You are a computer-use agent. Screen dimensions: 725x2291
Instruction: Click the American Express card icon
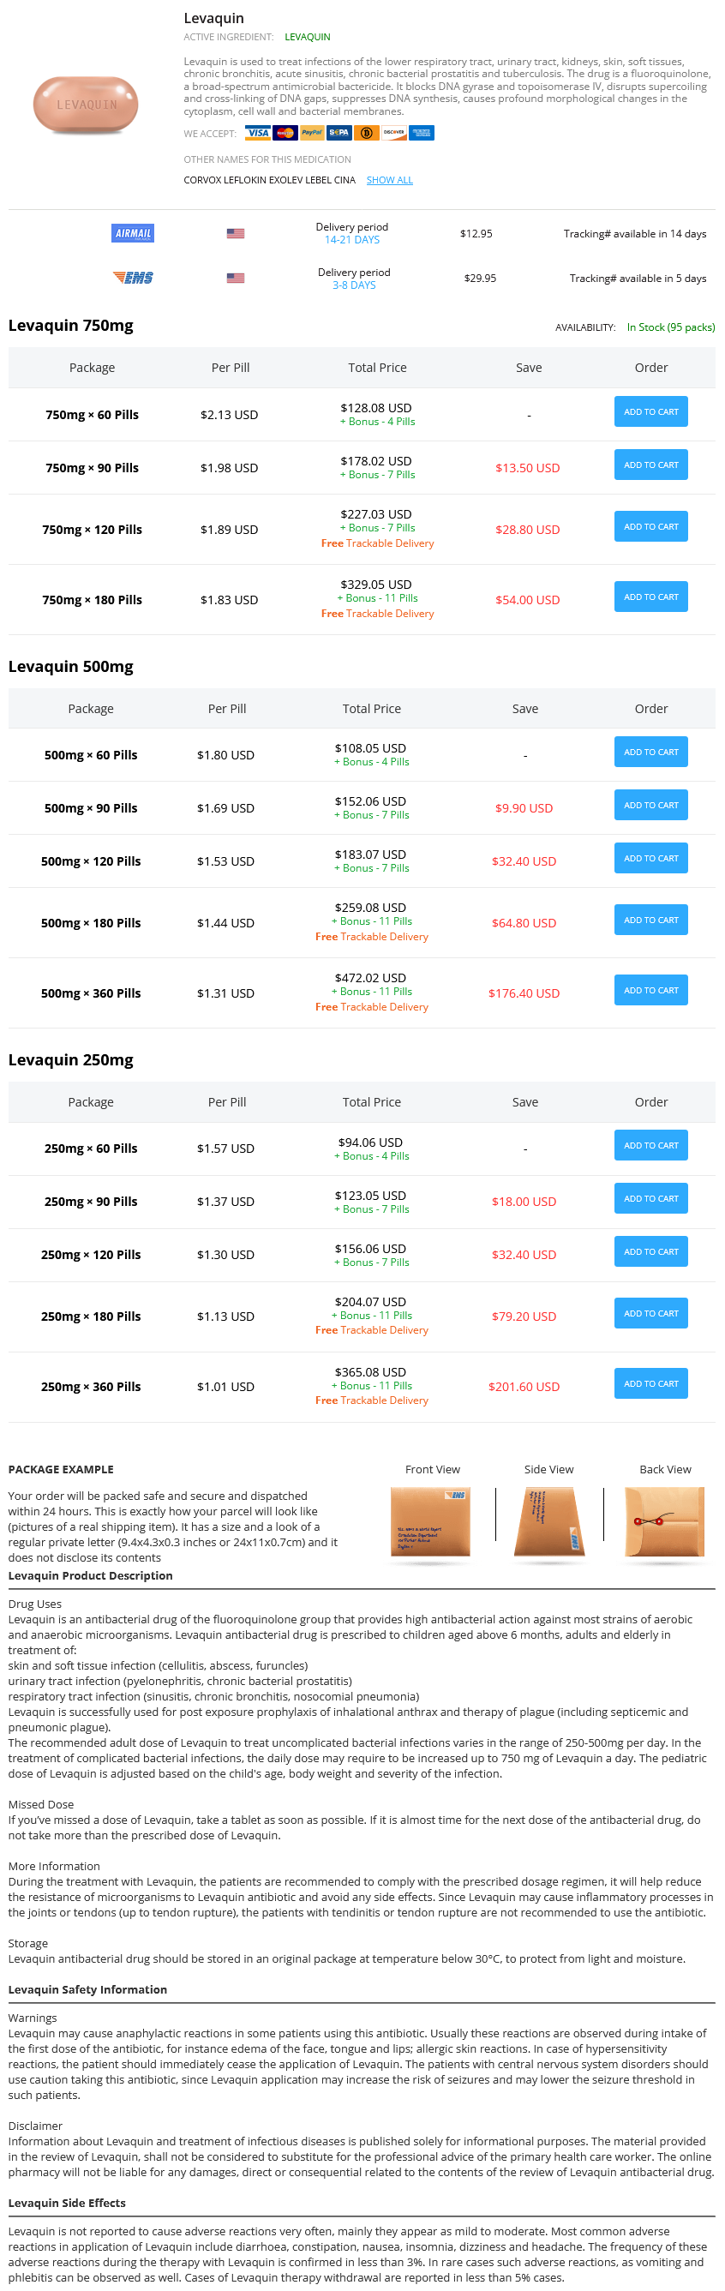coord(421,134)
